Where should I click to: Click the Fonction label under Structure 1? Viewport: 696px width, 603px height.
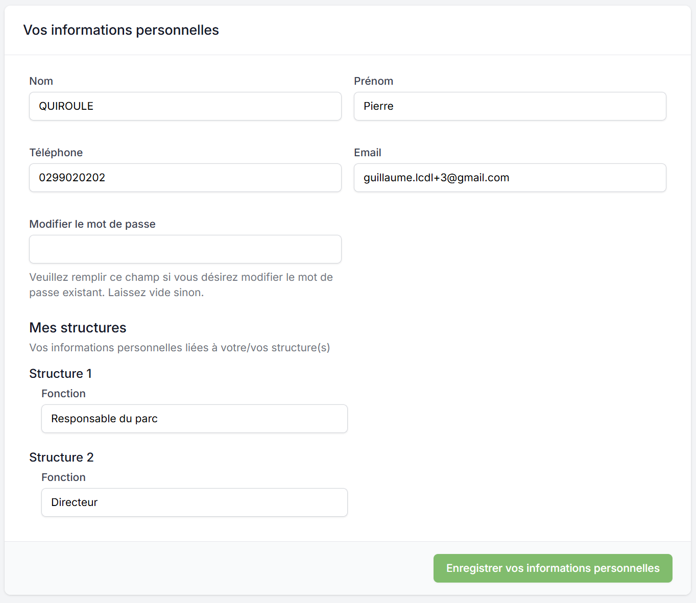[63, 394]
